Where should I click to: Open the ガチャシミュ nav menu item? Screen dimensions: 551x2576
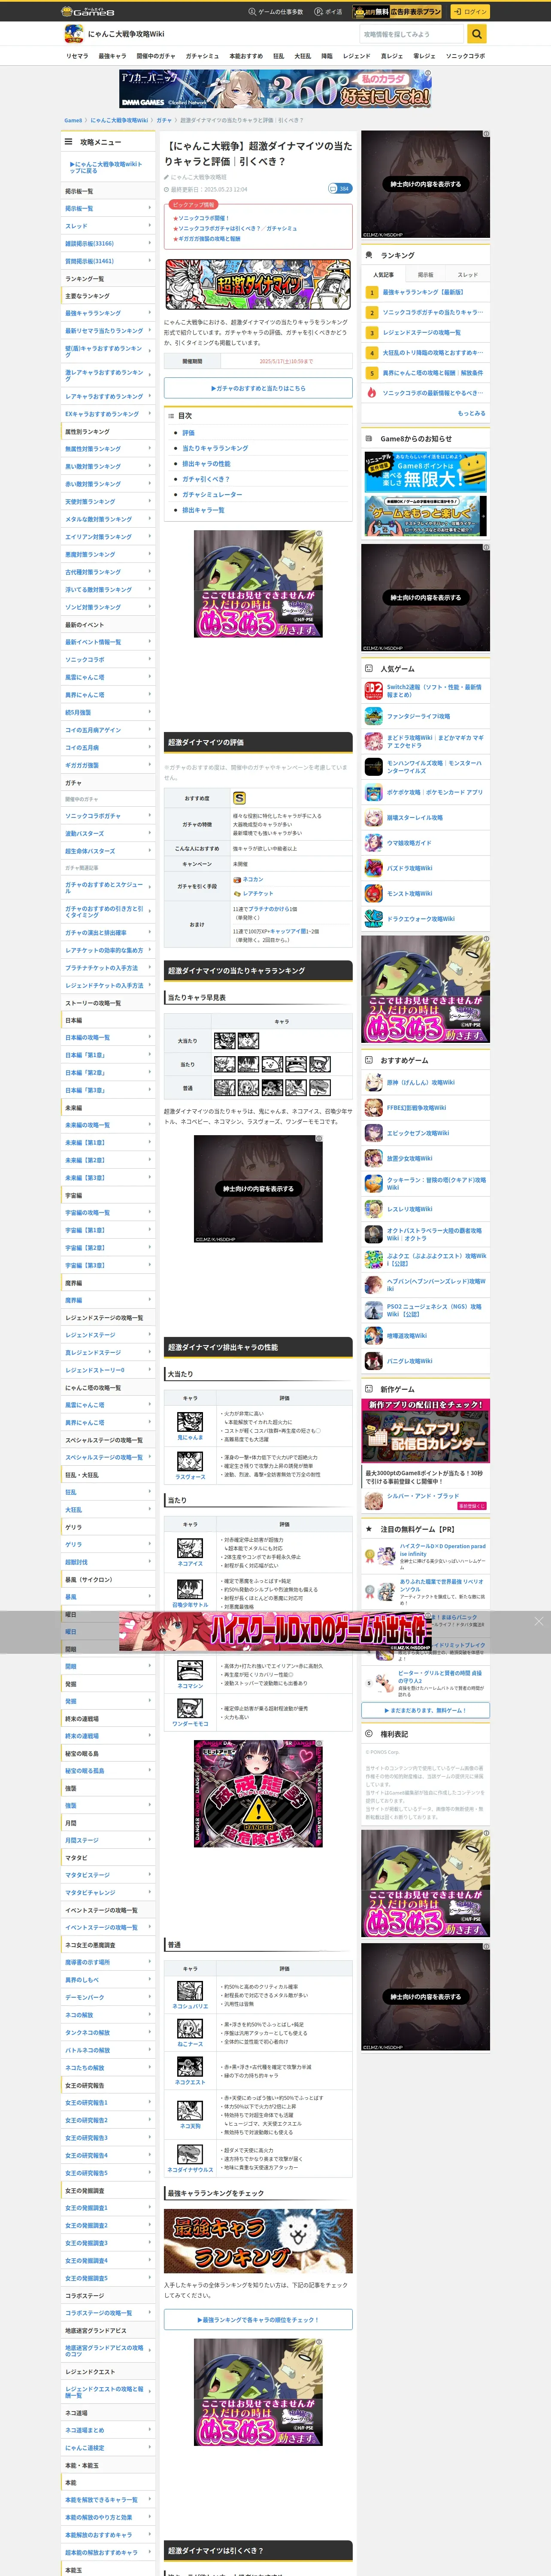[202, 56]
